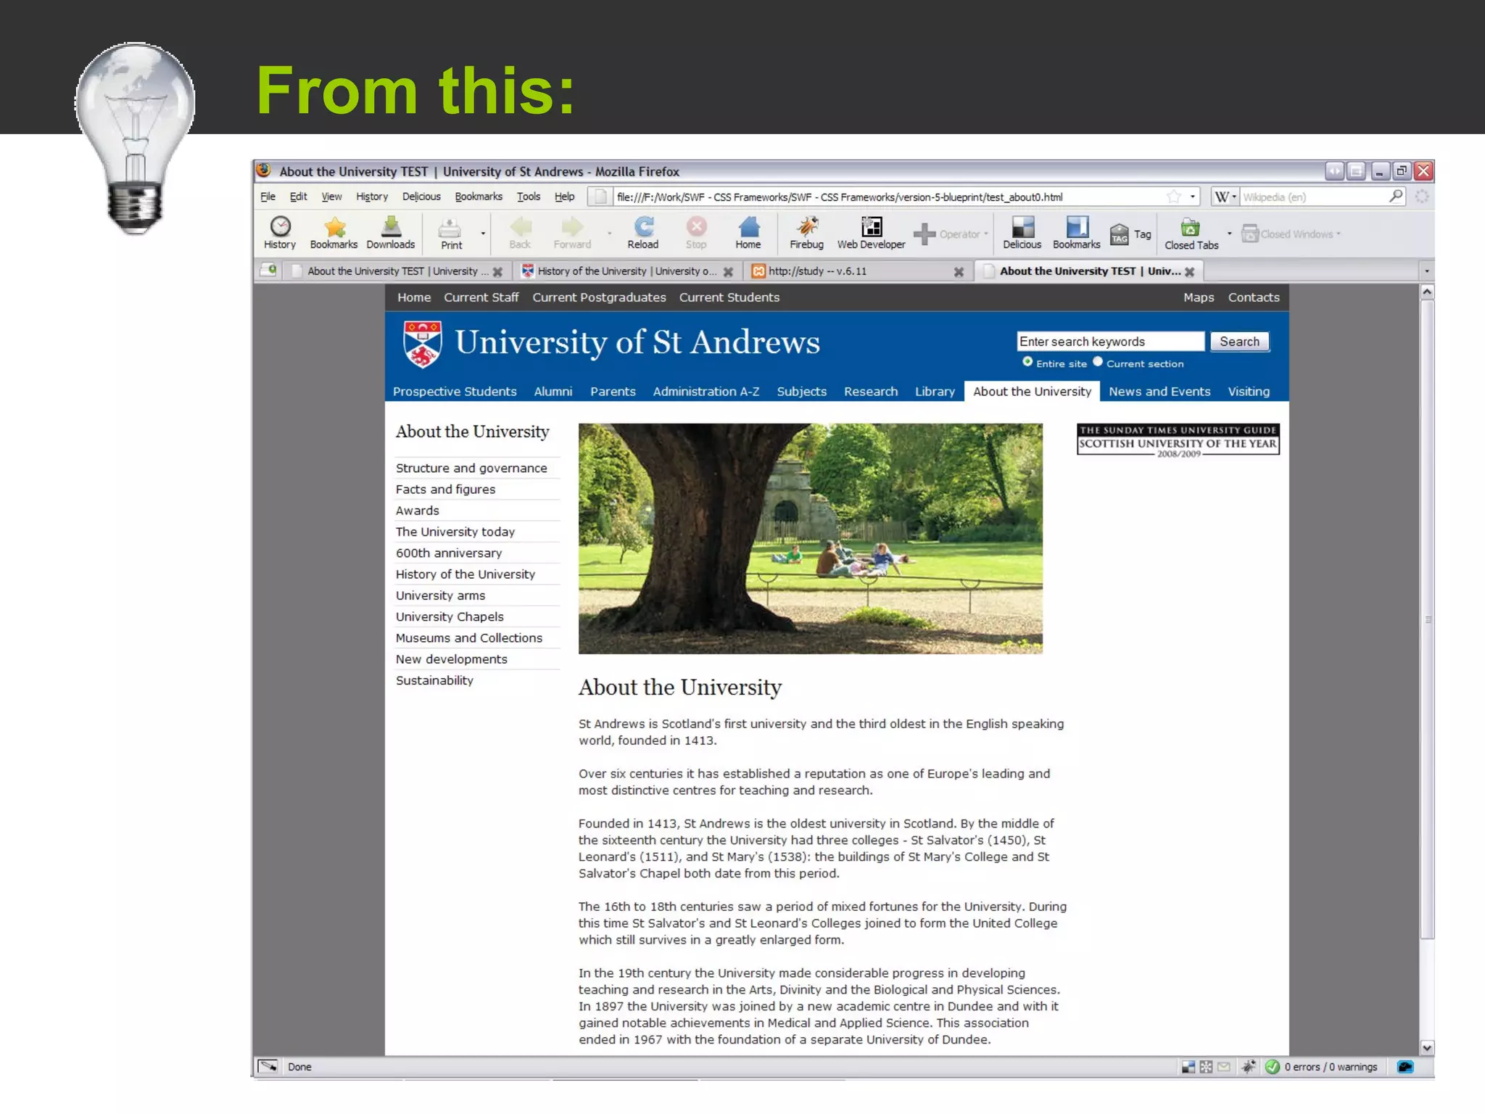Image resolution: width=1485 pixels, height=1114 pixels.
Task: Open the address bar history dropdown
Action: click(x=1193, y=197)
